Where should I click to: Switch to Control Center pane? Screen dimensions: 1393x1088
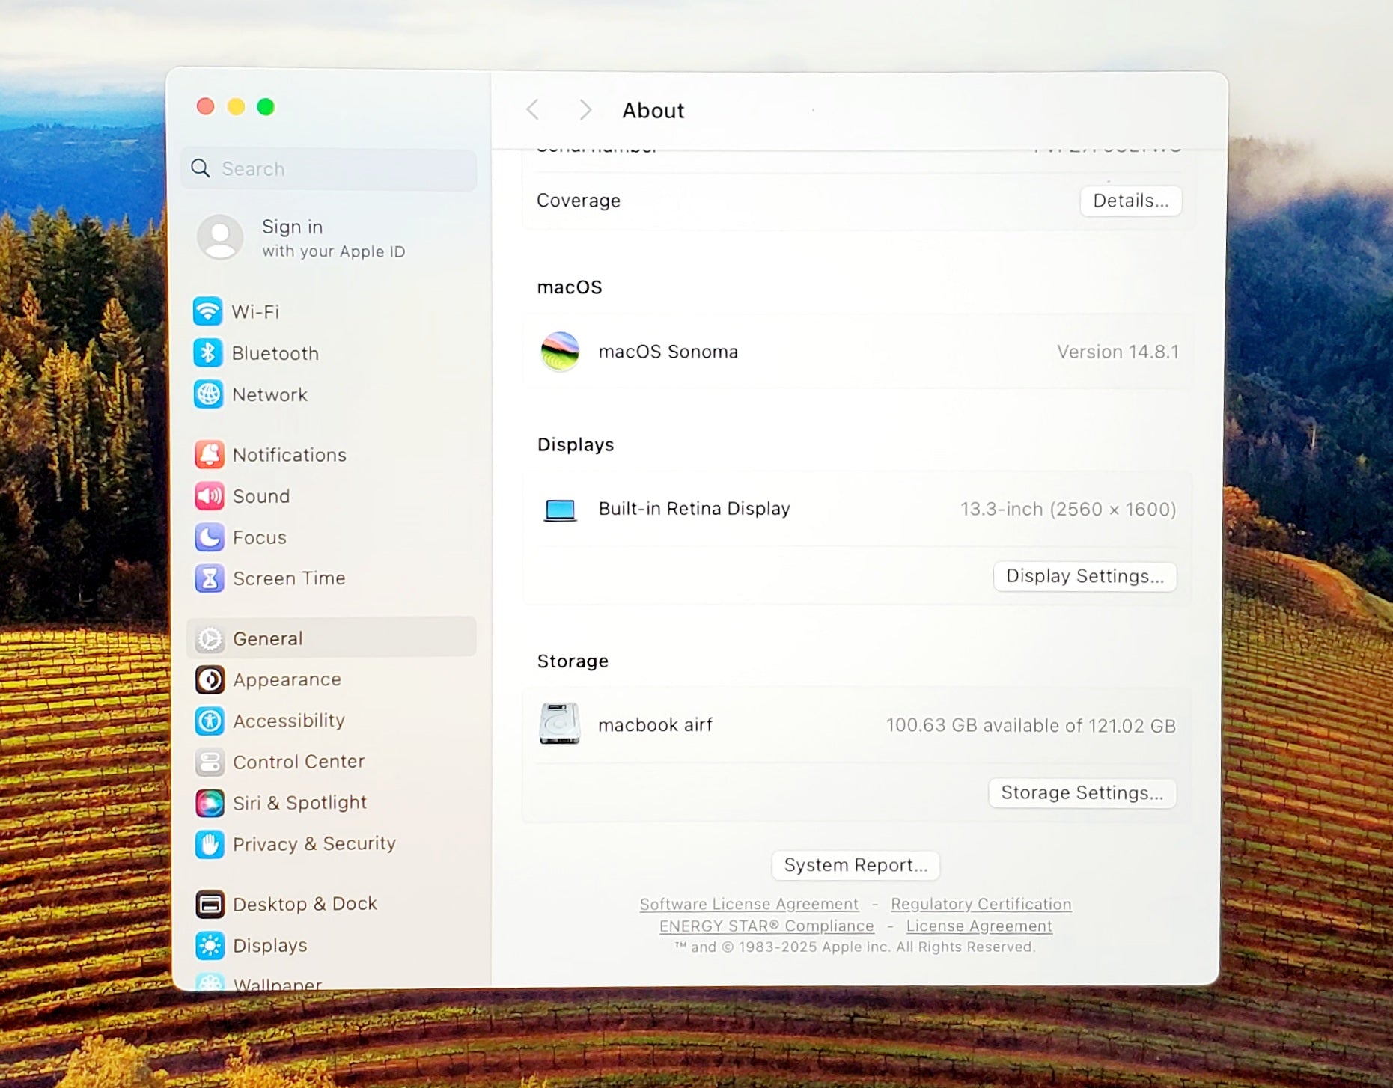[298, 762]
